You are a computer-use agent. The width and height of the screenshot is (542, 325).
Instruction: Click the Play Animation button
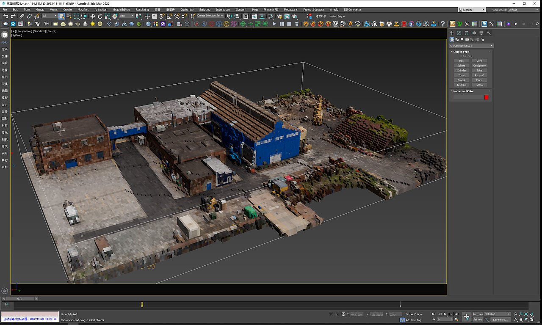point(445,314)
